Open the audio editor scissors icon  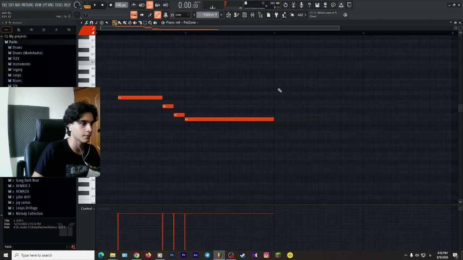(x=293, y=5)
